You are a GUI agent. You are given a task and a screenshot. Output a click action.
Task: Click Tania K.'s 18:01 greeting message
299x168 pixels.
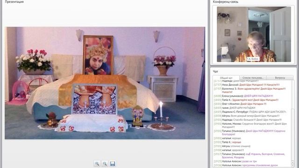246,100
